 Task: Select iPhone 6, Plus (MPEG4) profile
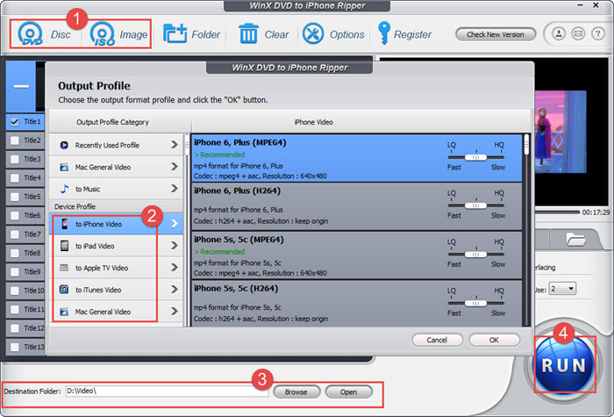(x=356, y=158)
